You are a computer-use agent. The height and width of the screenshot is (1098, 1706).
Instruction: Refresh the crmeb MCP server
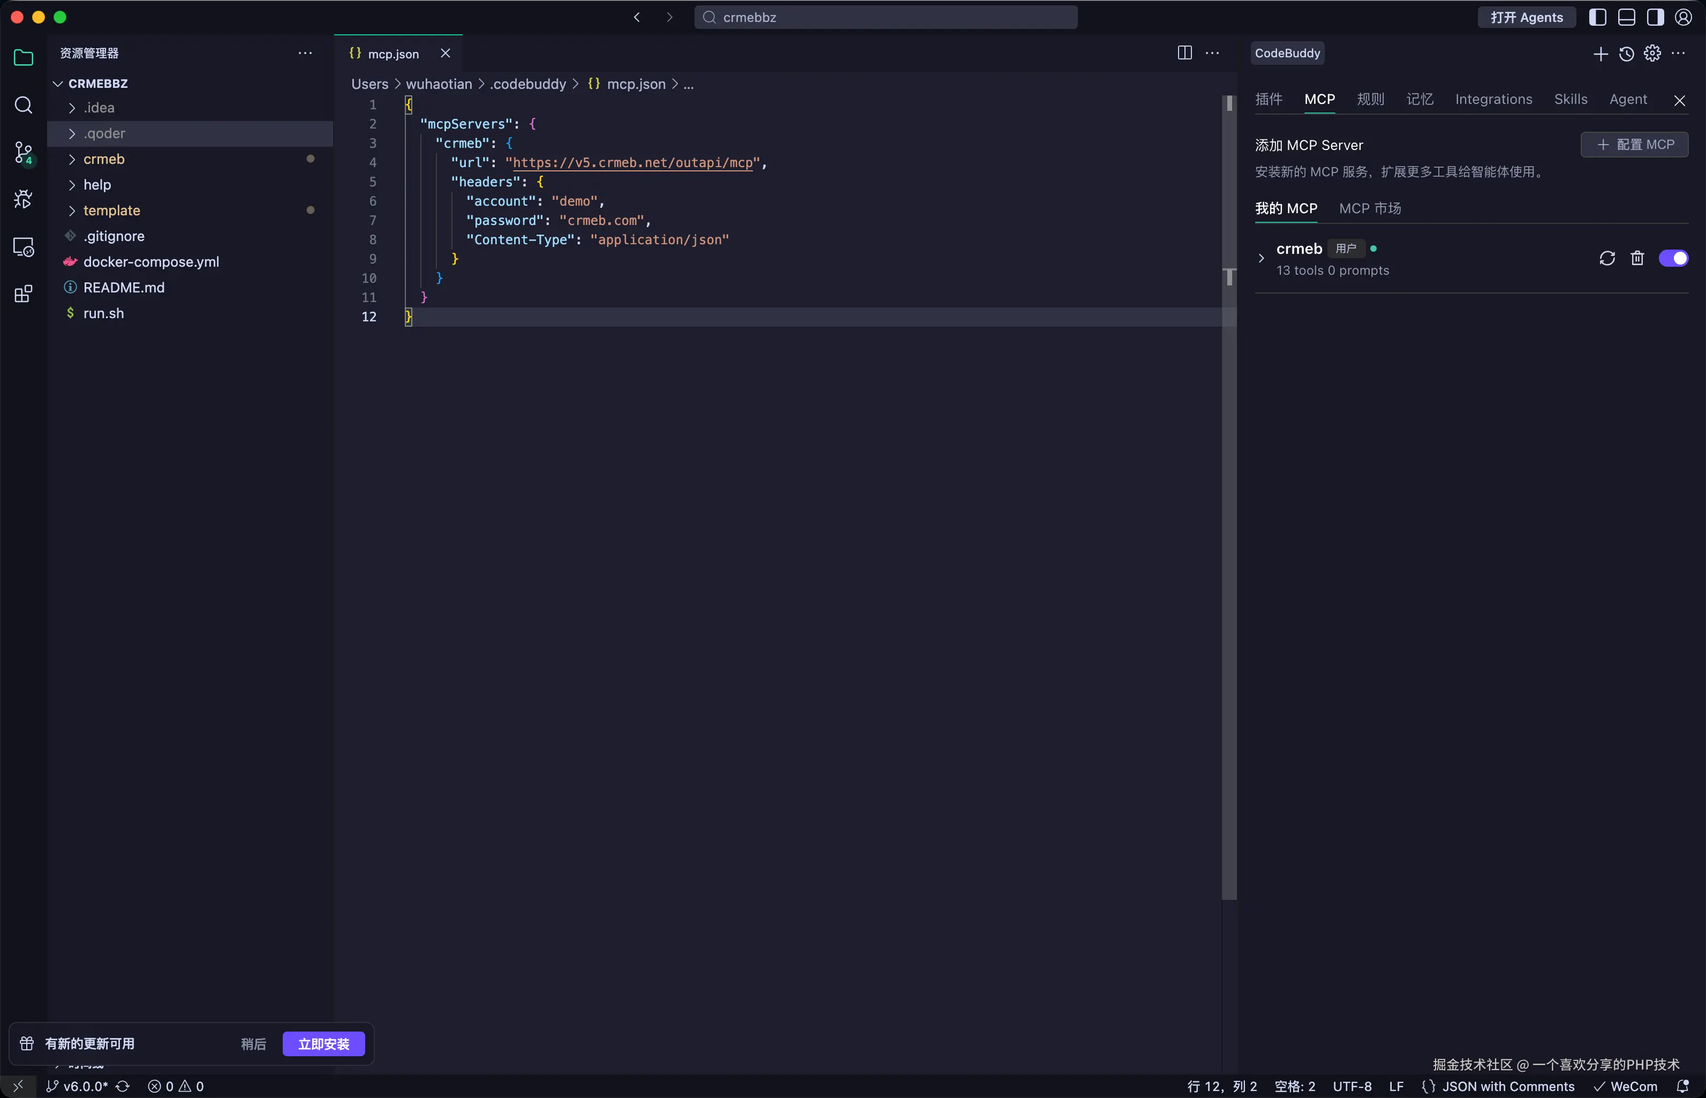[1606, 258]
